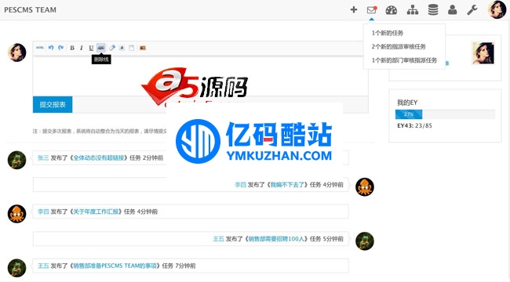The width and height of the screenshot is (510, 282).
Task: Open the envelope notifications icon
Action: click(x=371, y=10)
